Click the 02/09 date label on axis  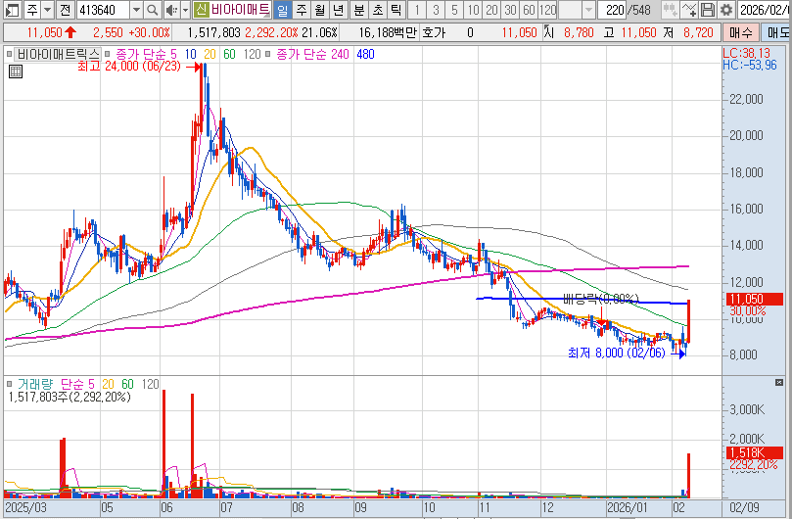[745, 507]
